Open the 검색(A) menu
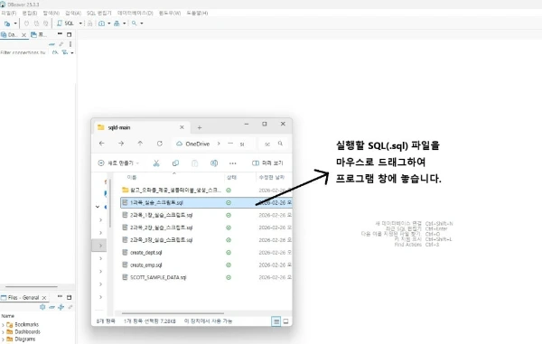Screen dimensions: 542x344 coord(73,14)
